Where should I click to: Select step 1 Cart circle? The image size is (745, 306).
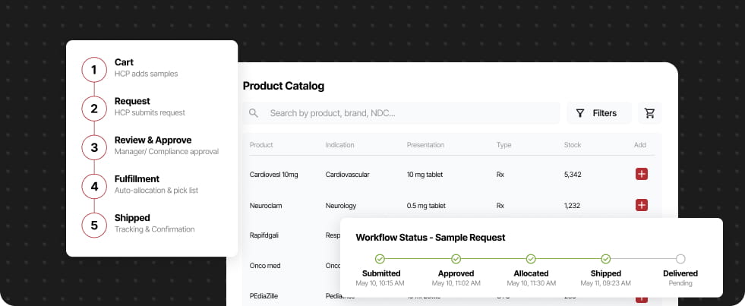click(x=94, y=70)
